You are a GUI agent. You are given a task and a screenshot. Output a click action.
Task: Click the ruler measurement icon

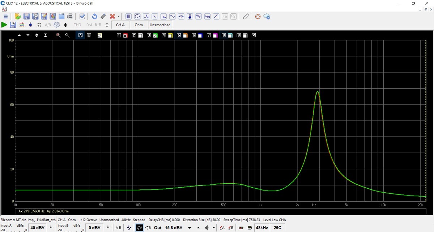246,17
